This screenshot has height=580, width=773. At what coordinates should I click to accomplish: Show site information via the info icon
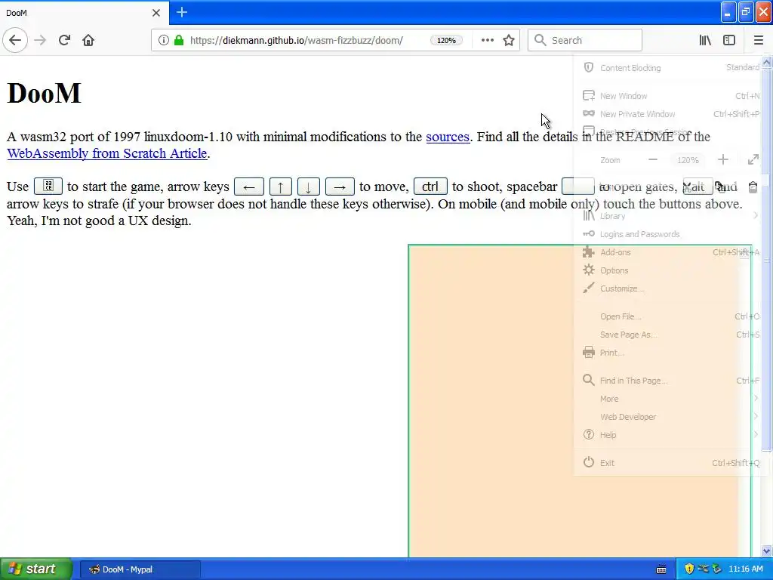(x=164, y=40)
